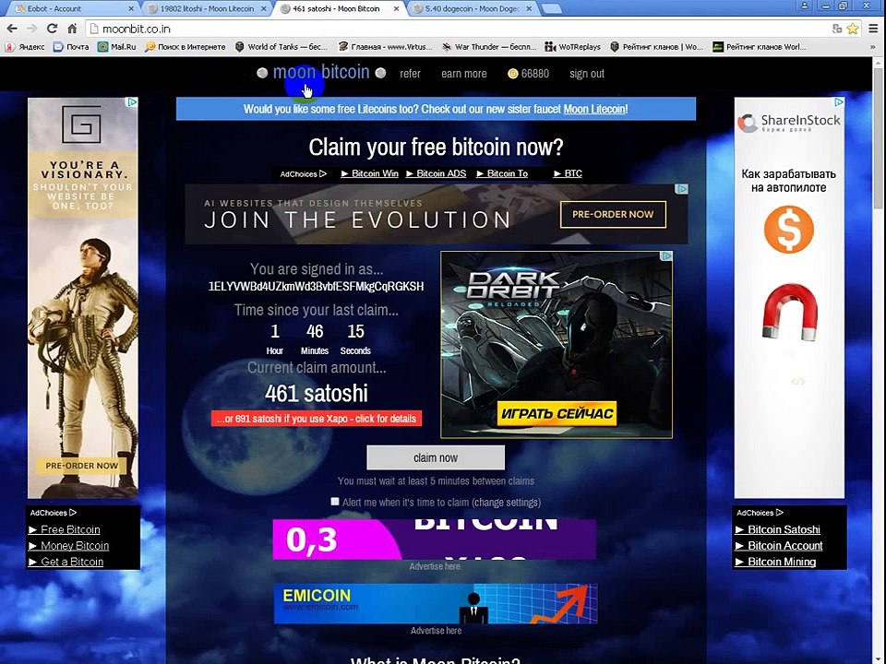Open the Money Bitcoin ad link

(x=69, y=545)
